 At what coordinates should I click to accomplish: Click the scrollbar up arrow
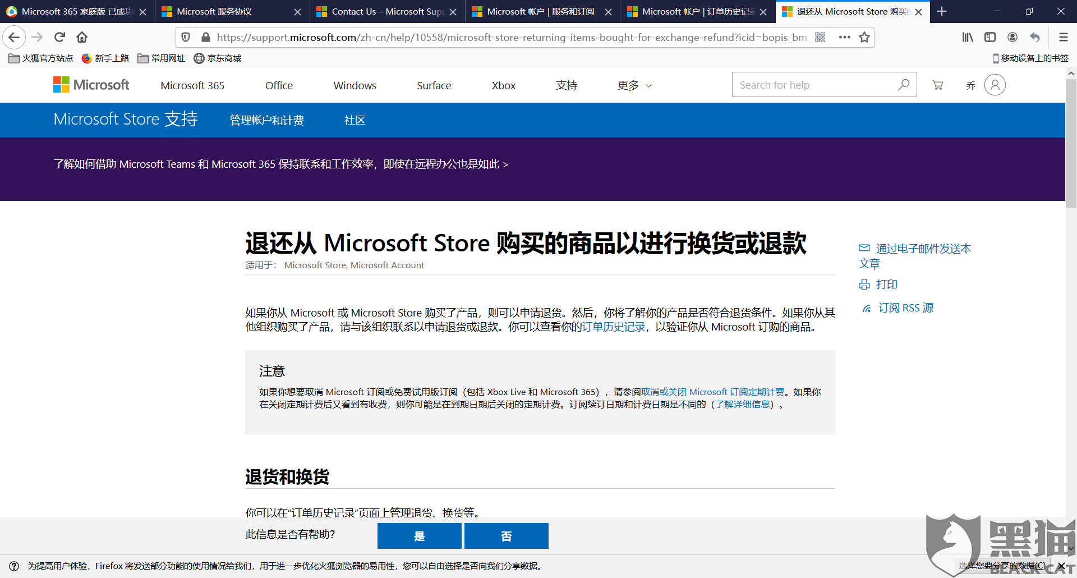coord(1071,73)
